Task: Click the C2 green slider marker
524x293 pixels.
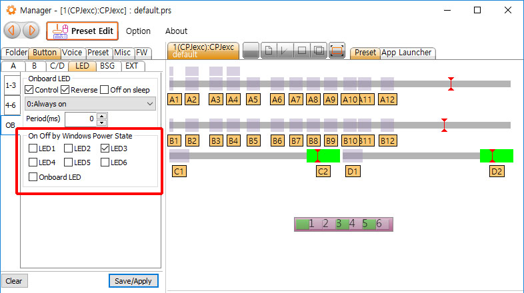Action: [x=323, y=156]
